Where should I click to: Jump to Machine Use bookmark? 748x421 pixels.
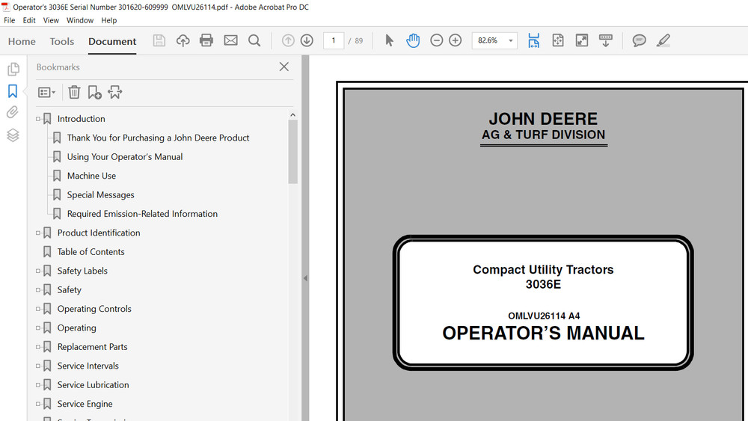91,176
